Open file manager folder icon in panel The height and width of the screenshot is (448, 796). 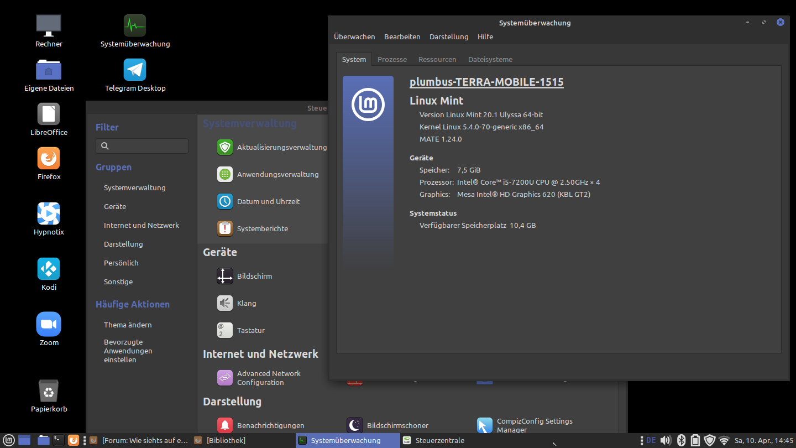click(x=43, y=440)
